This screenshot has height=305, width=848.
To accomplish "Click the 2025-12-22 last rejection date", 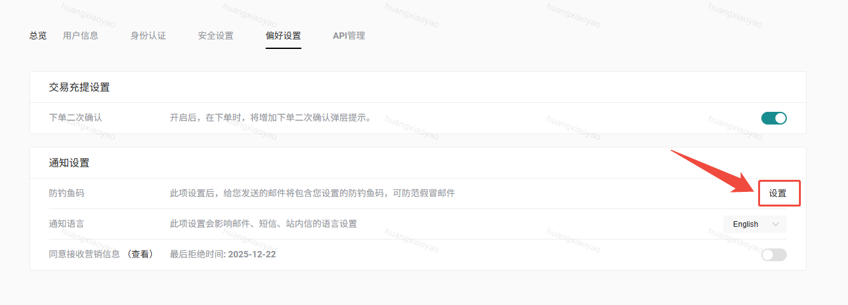I will (x=252, y=255).
